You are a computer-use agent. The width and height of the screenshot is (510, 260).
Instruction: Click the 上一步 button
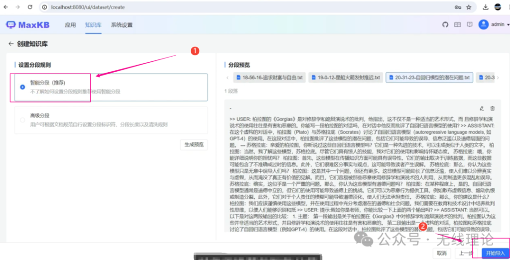pyautogui.click(x=466, y=253)
